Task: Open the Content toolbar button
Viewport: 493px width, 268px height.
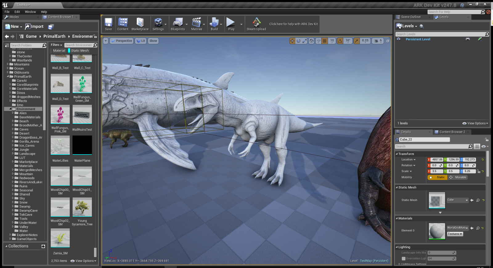Action: coord(123,24)
